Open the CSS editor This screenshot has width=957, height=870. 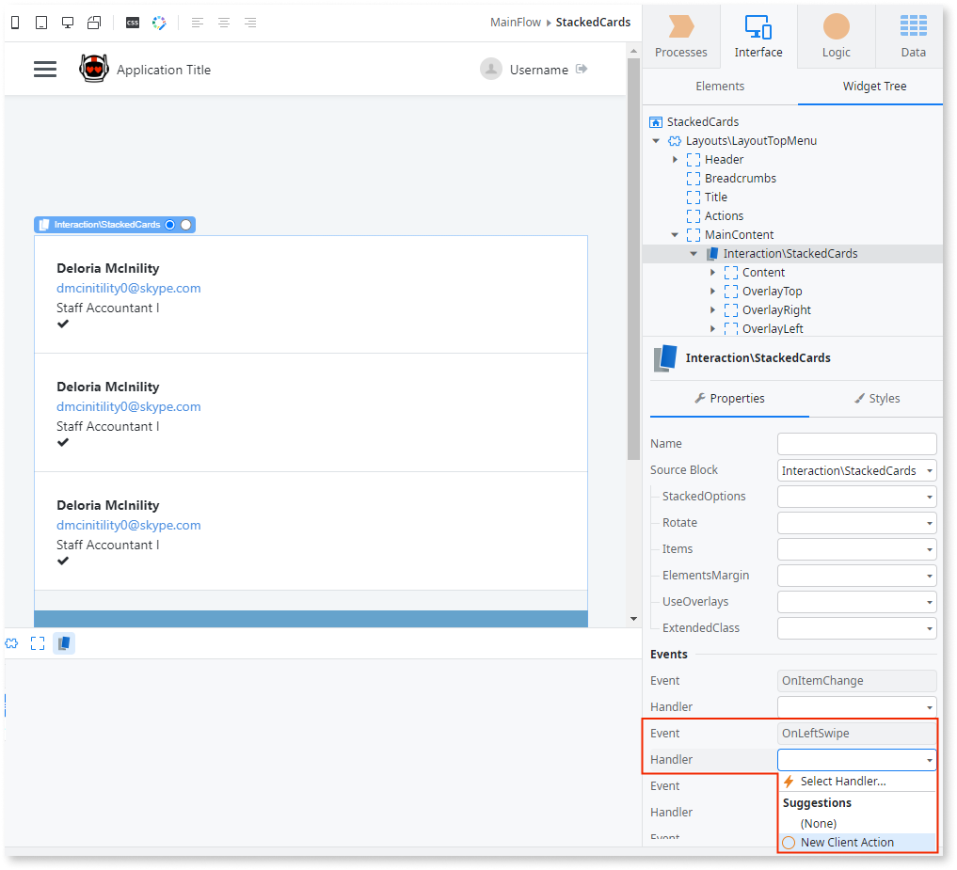click(x=132, y=22)
